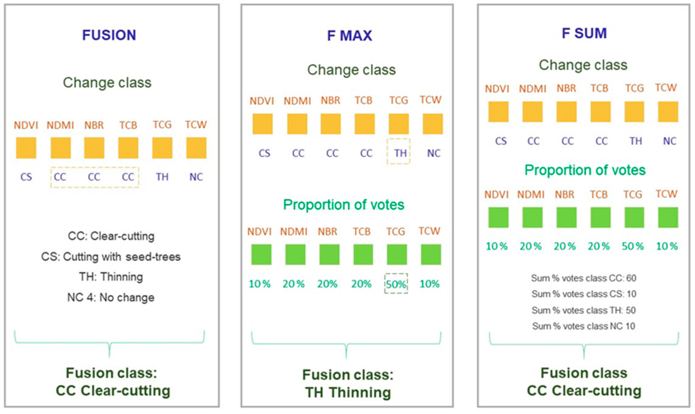Click the F MAX panel title
Viewport: 695px width, 414px height.
[349, 36]
